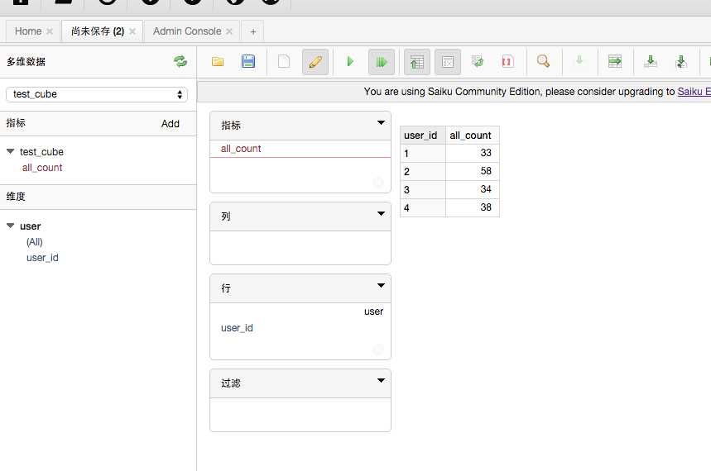Click the empty 过滤 drop area
711x471 pixels.
tap(300, 414)
